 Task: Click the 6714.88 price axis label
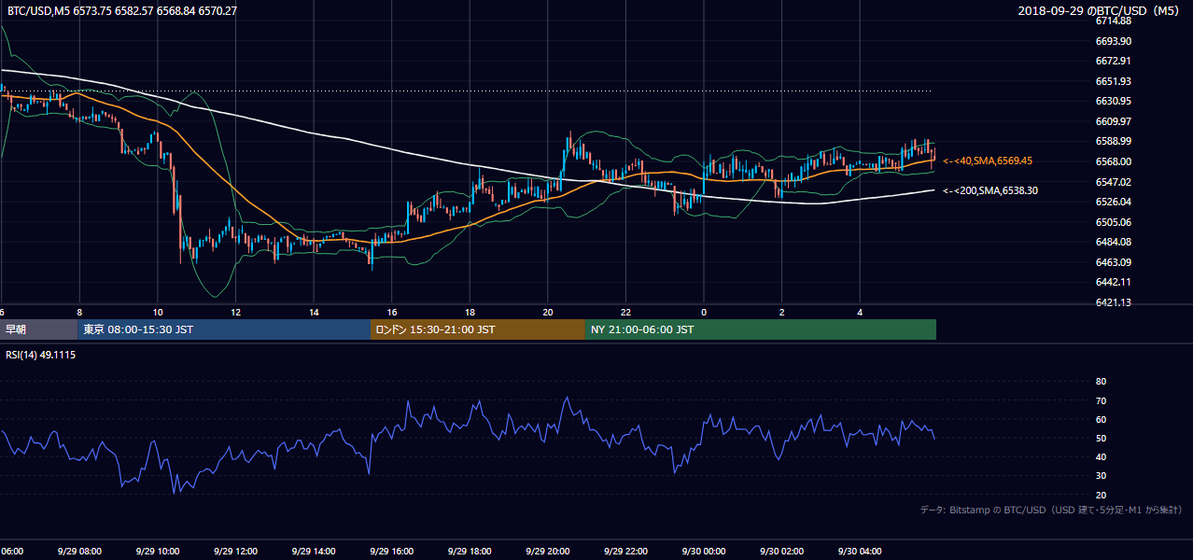[x=1114, y=21]
